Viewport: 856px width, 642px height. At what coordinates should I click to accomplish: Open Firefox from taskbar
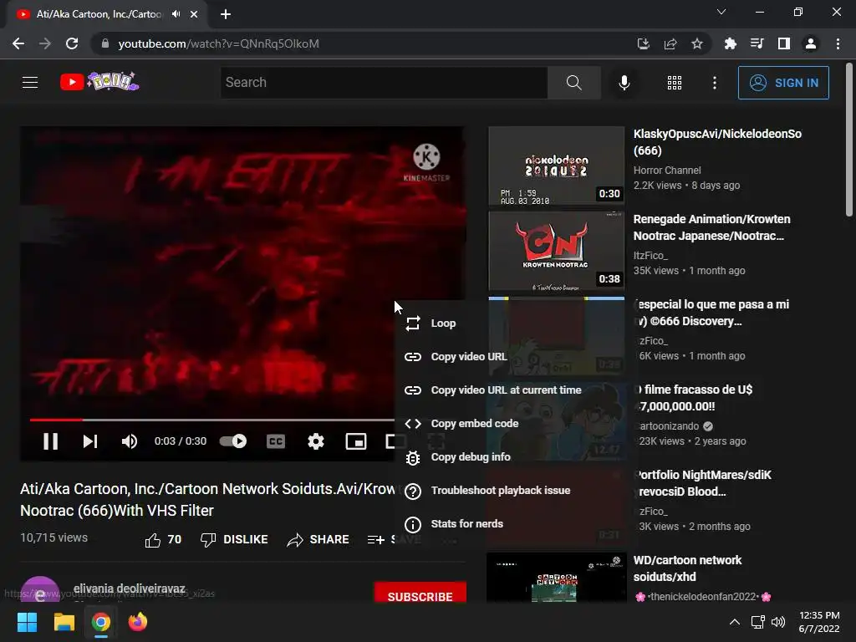coord(138,622)
